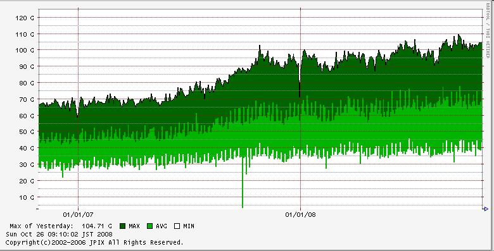Click the dark green MAX legend swatch
Viewport: 494px width, 251px height.
coord(123,226)
